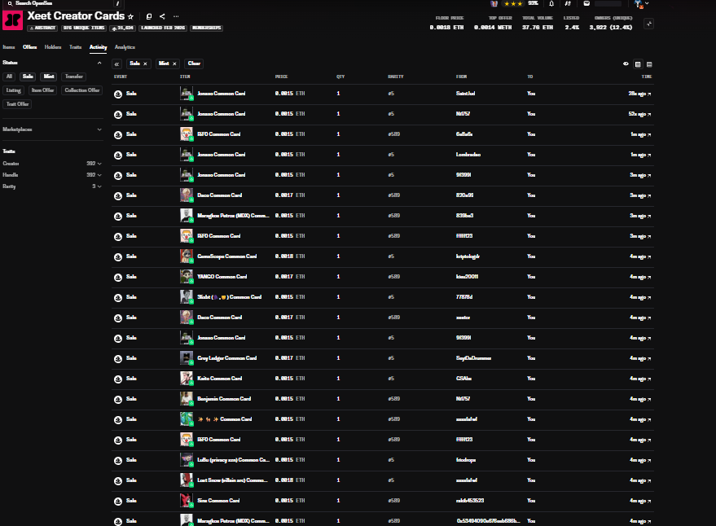The height and width of the screenshot is (526, 716).
Task: Click the Memberships category badge
Action: coord(206,28)
